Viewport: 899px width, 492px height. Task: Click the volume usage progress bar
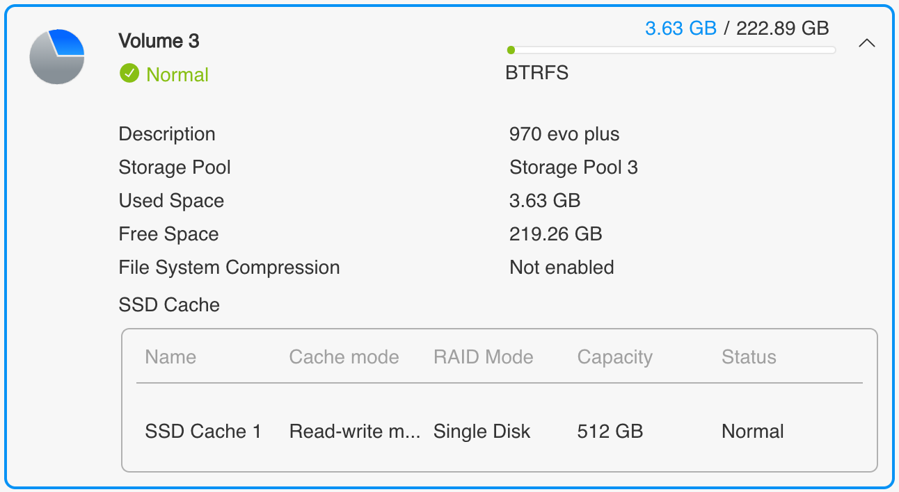[x=671, y=50]
